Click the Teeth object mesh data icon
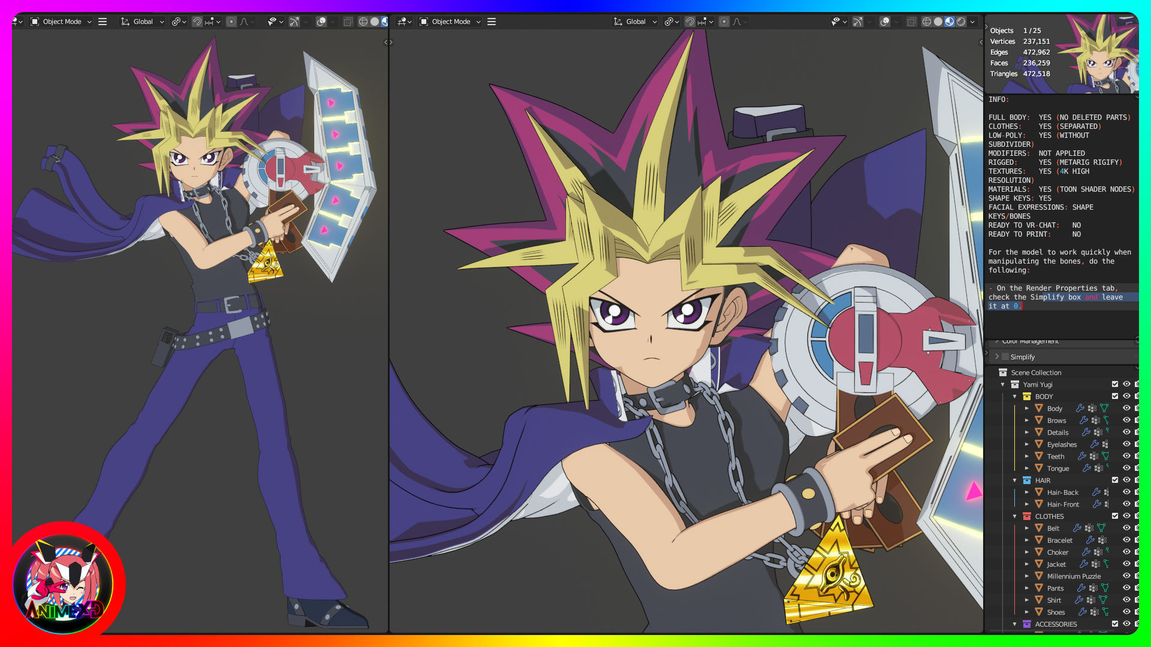 (1105, 456)
